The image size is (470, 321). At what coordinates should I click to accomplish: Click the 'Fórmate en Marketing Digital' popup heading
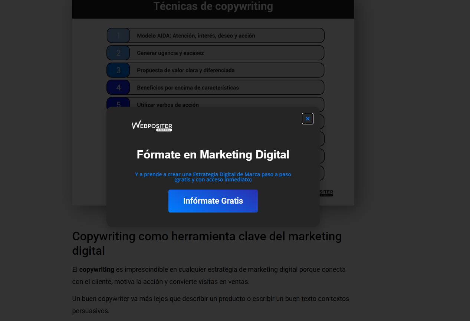tap(213, 154)
